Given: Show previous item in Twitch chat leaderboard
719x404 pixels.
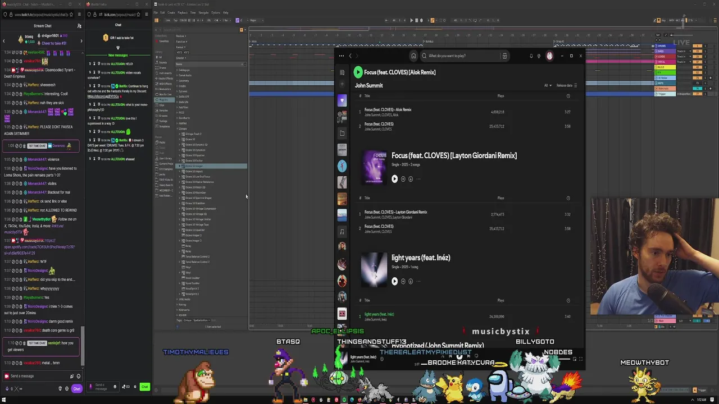Looking at the screenshot, I should coord(3,41).
